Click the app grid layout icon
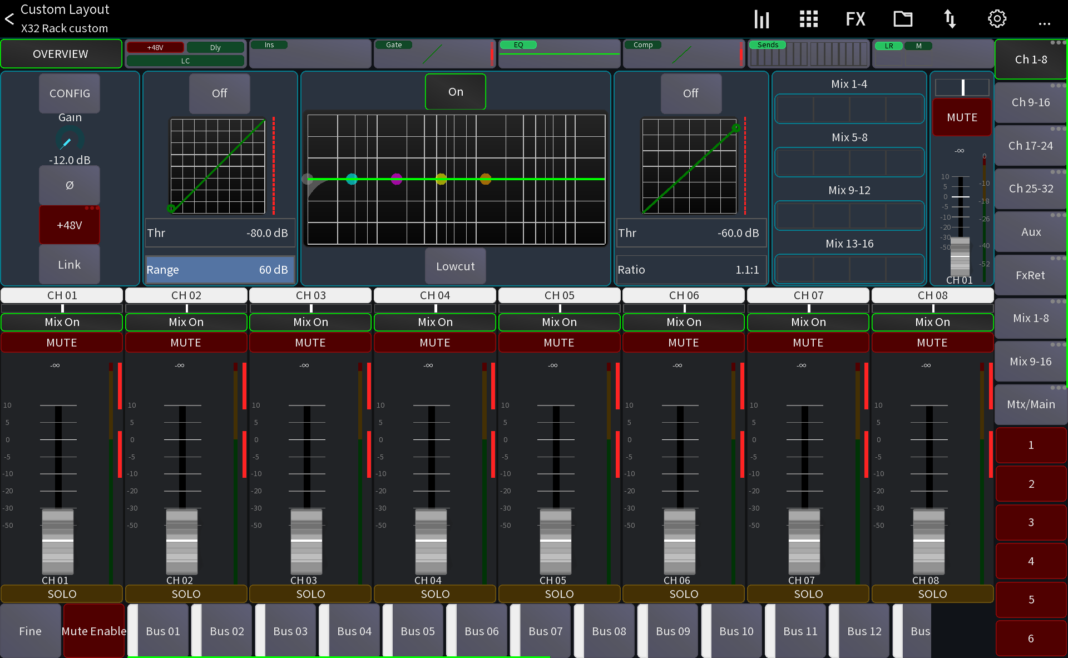1068x658 pixels. pos(808,18)
